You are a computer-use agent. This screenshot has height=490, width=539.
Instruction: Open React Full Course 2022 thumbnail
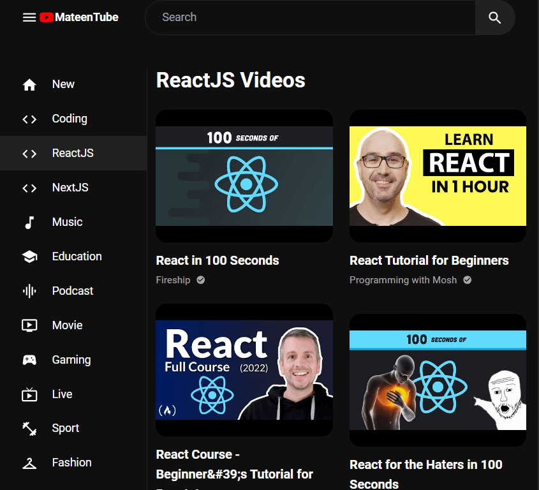pos(244,370)
